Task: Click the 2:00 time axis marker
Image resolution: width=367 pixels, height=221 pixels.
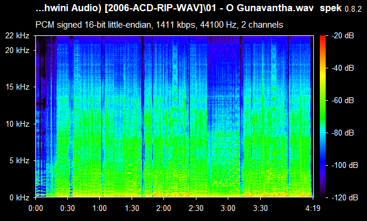Action: click(x=164, y=208)
